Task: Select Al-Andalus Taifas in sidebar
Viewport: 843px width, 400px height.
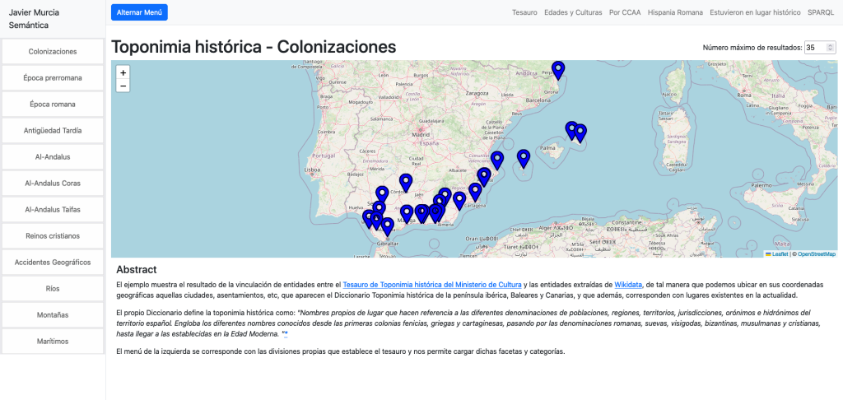Action: (53, 210)
